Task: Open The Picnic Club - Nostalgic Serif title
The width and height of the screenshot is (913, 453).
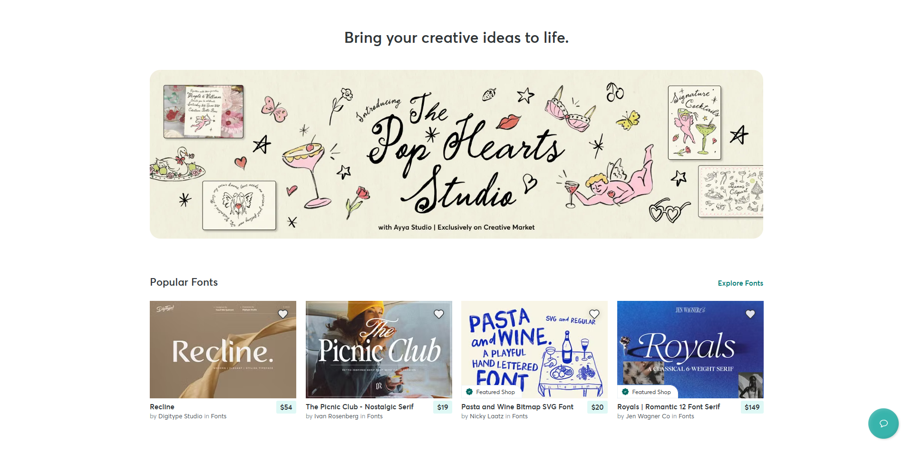Action: coord(360,407)
